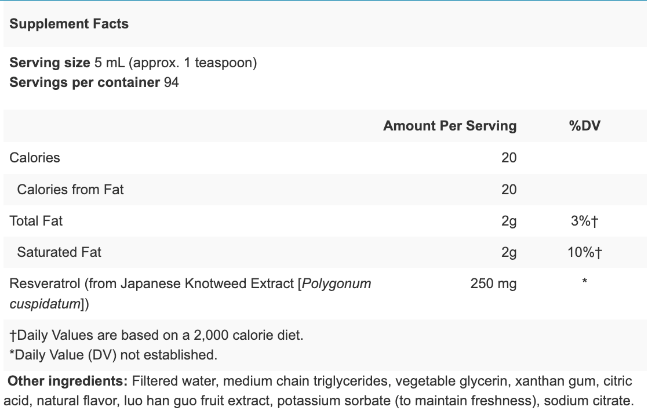The height and width of the screenshot is (414, 648).
Task: Click the Calories from Fat label
Action: coord(70,190)
